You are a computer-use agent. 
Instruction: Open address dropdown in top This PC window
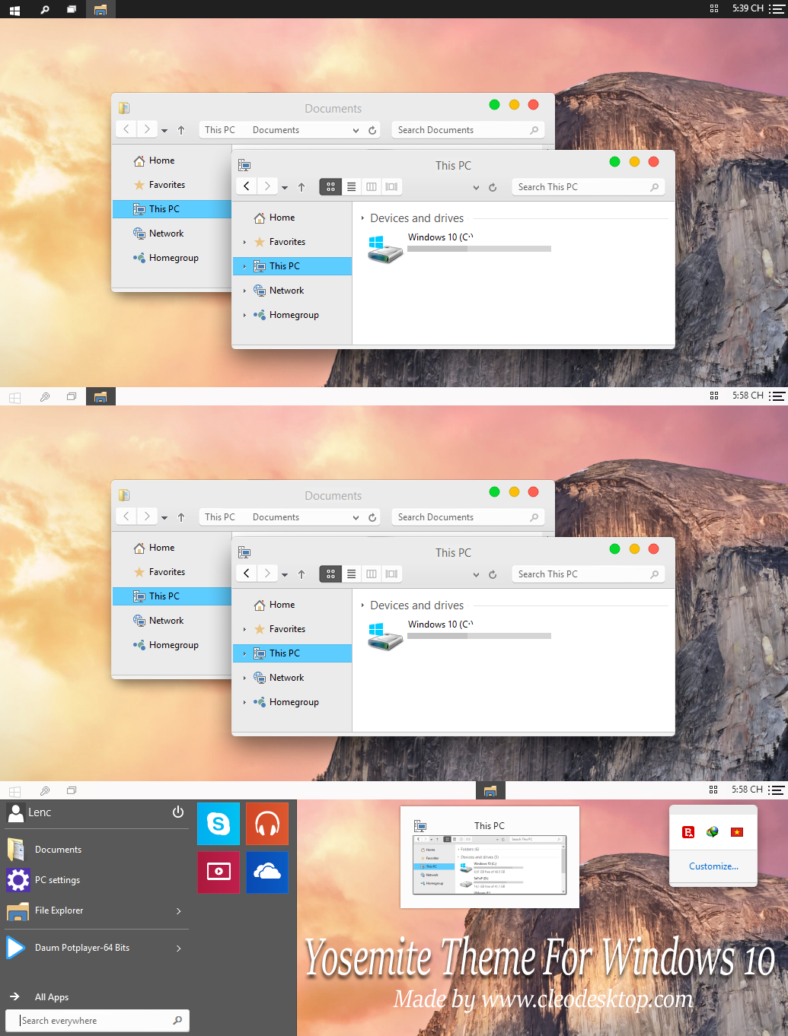point(476,188)
